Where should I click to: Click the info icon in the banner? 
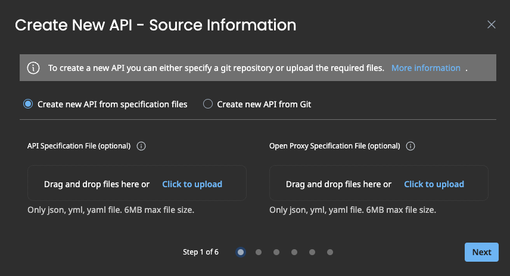click(x=33, y=68)
